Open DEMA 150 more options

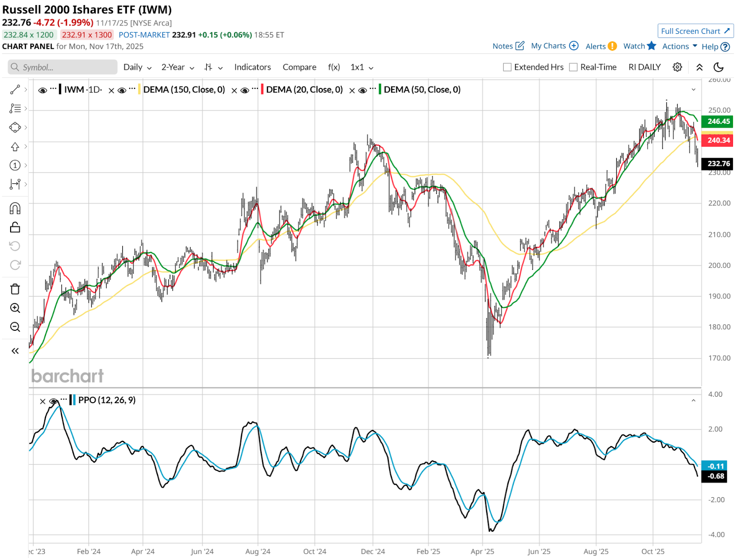point(132,88)
